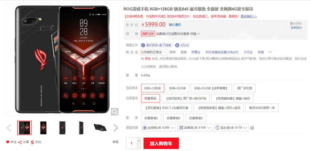The width and height of the screenshot is (311, 151).
Task: Click the 高价回收 recycle service icon
Action: (143, 45)
